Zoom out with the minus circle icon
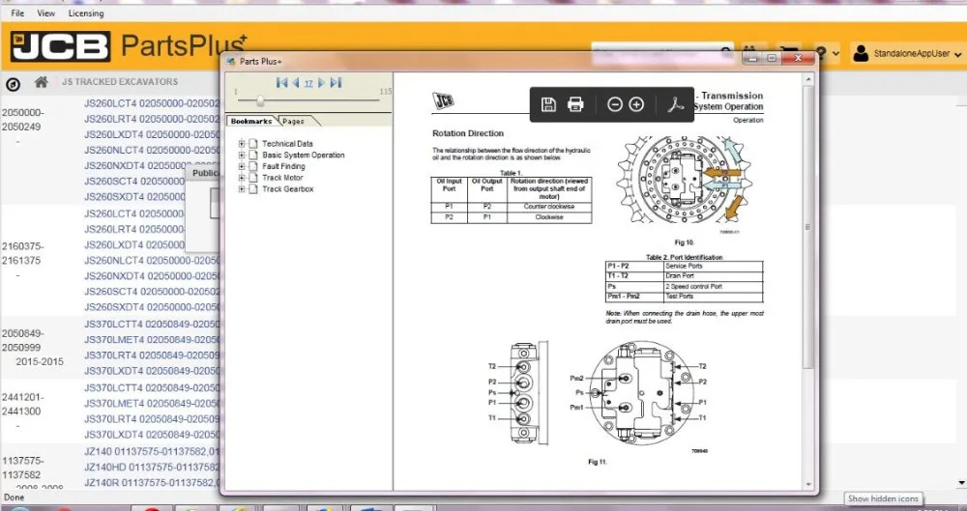The height and width of the screenshot is (511, 967). [614, 104]
